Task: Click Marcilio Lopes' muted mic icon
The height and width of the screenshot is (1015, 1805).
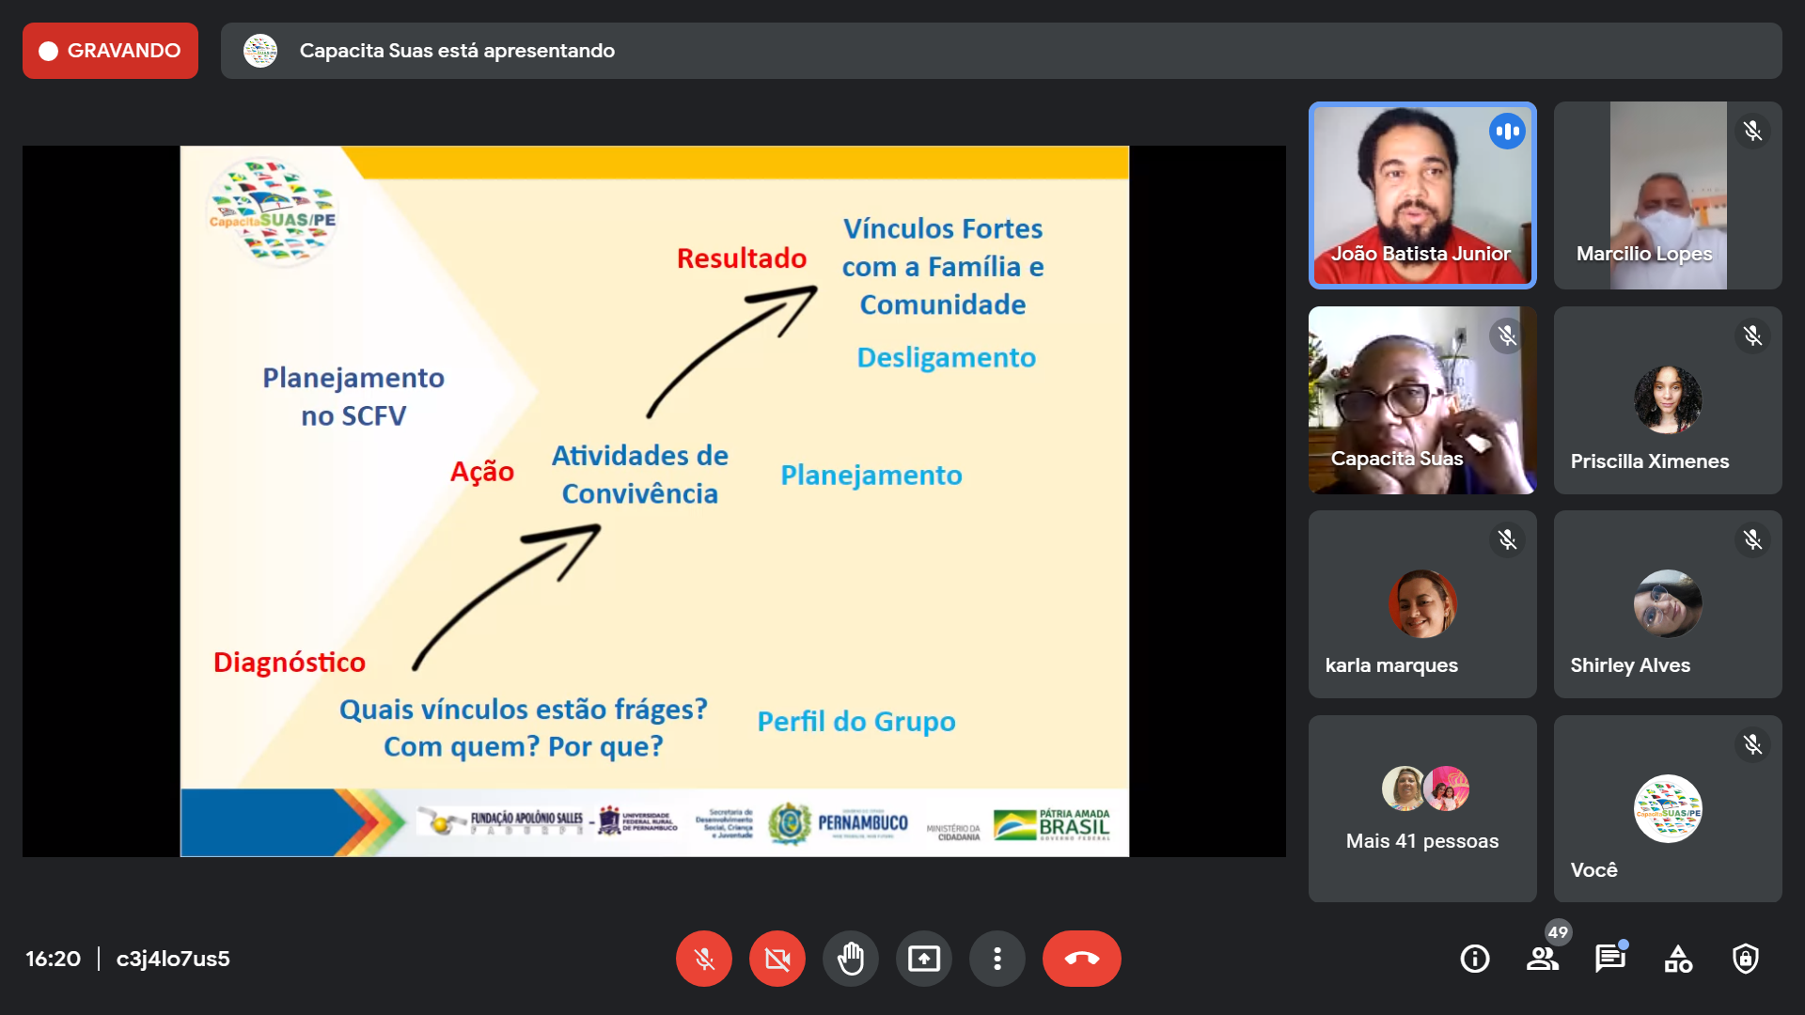Action: [x=1752, y=131]
